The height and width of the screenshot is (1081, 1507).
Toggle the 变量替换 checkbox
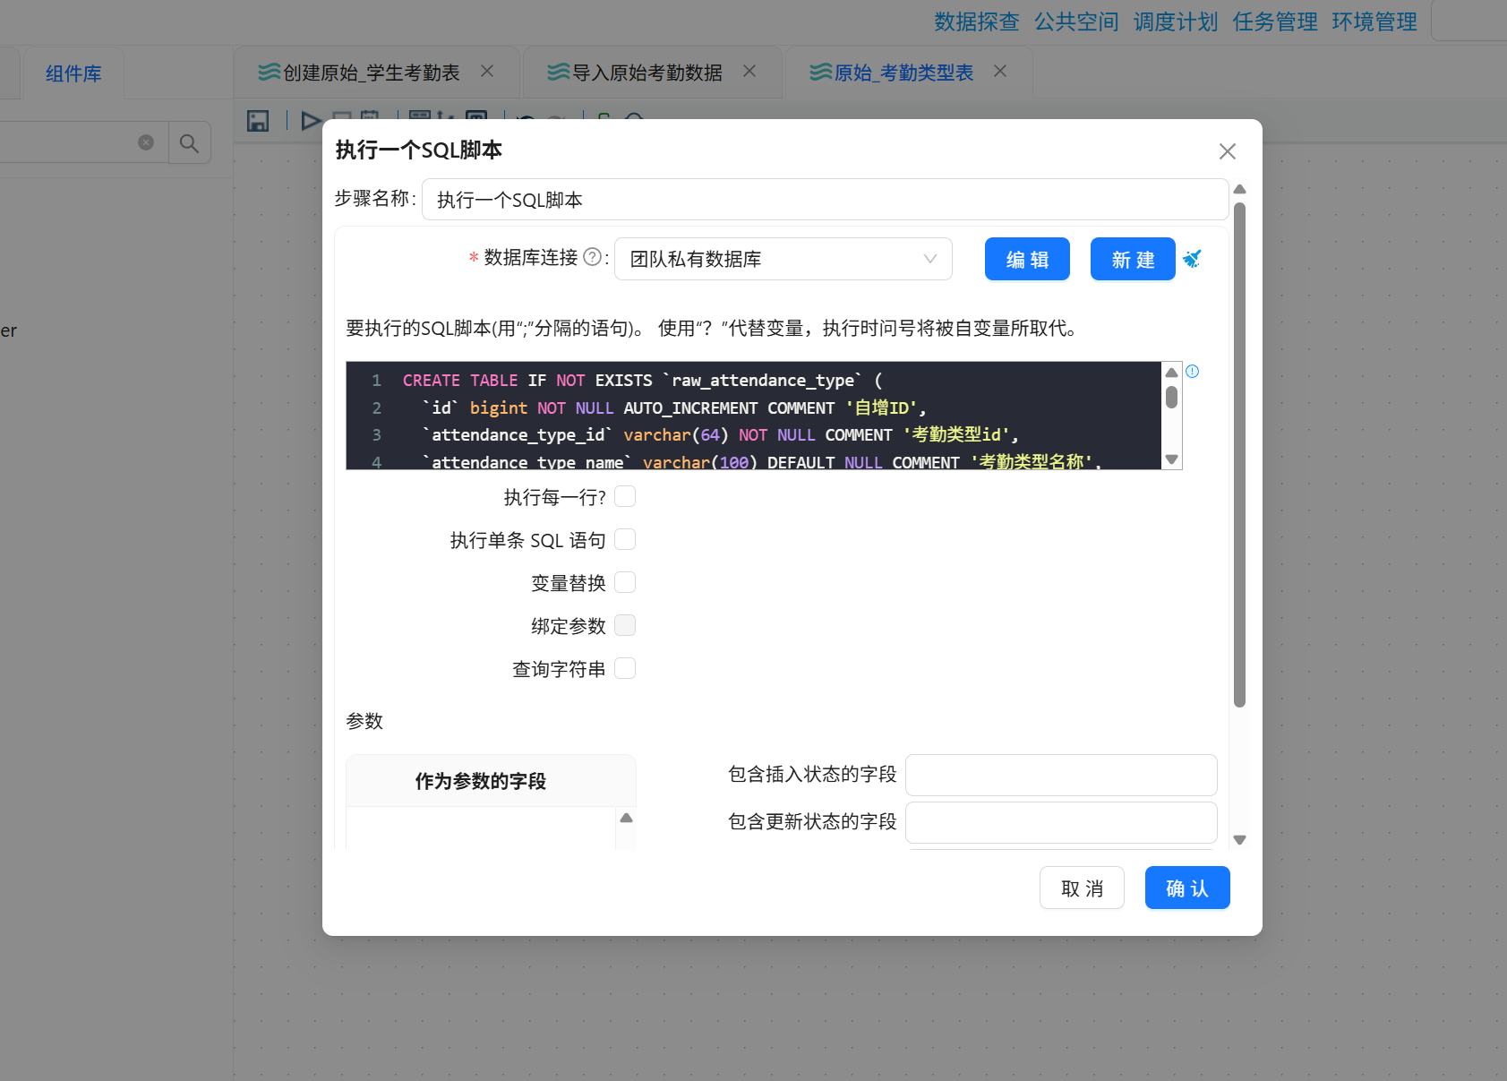[x=625, y=582]
